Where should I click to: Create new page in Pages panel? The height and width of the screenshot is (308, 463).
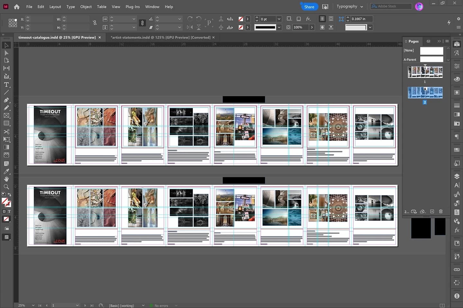click(432, 211)
